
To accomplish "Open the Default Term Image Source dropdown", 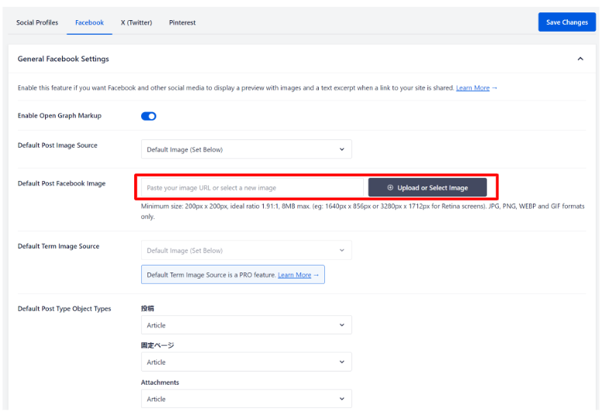I will tap(246, 251).
